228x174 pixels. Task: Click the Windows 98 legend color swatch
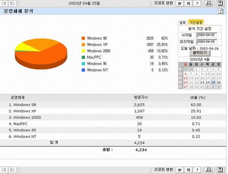pyautogui.click(x=83, y=38)
